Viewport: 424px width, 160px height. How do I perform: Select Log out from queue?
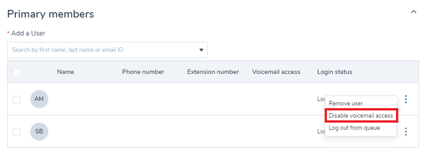354,128
